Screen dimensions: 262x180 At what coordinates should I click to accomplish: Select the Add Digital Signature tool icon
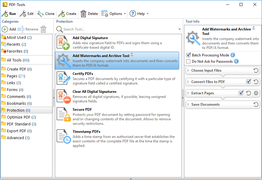63,43
